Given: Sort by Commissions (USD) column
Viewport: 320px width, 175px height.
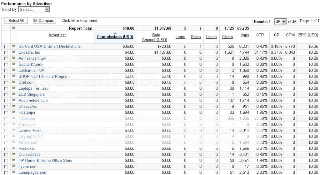Looking at the screenshot, I should pyautogui.click(x=115, y=37).
